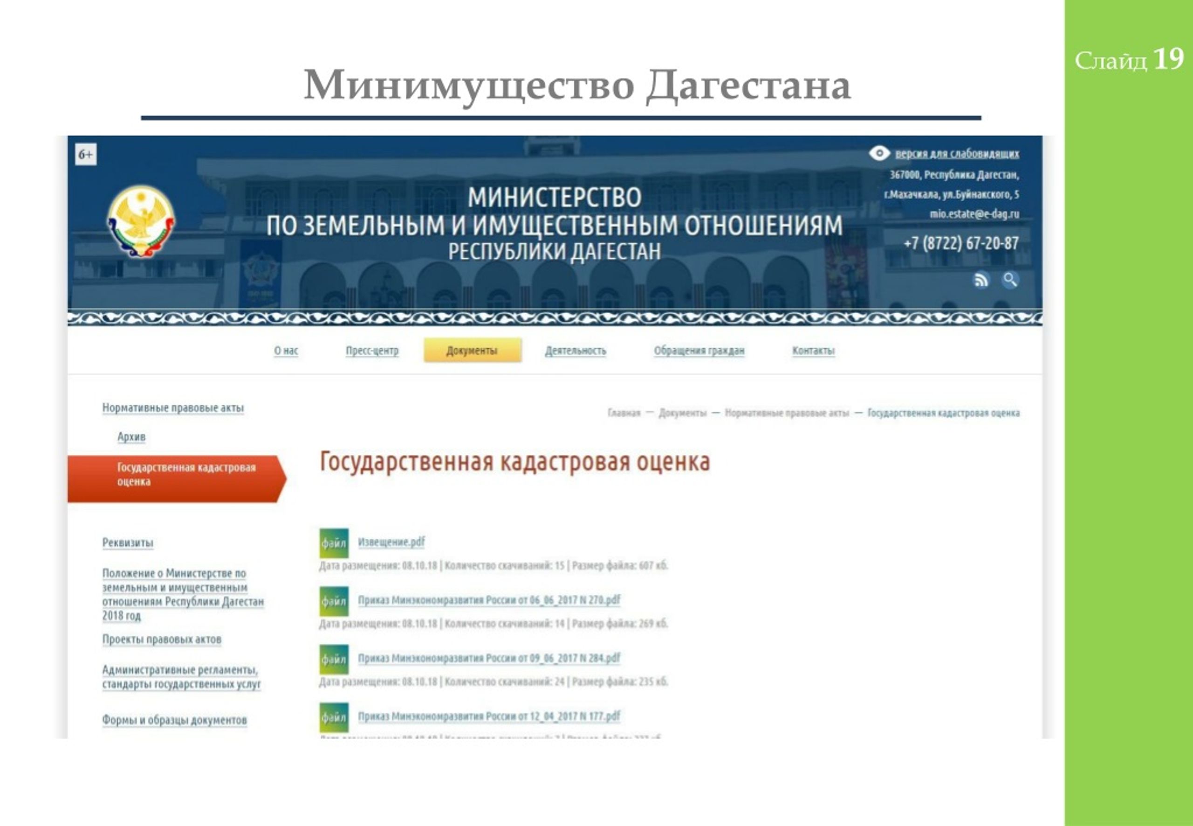
Task: Open the Реквизиты sidebar link
Action: [x=128, y=543]
